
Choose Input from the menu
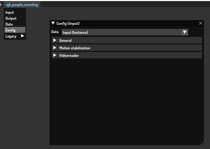10,12
